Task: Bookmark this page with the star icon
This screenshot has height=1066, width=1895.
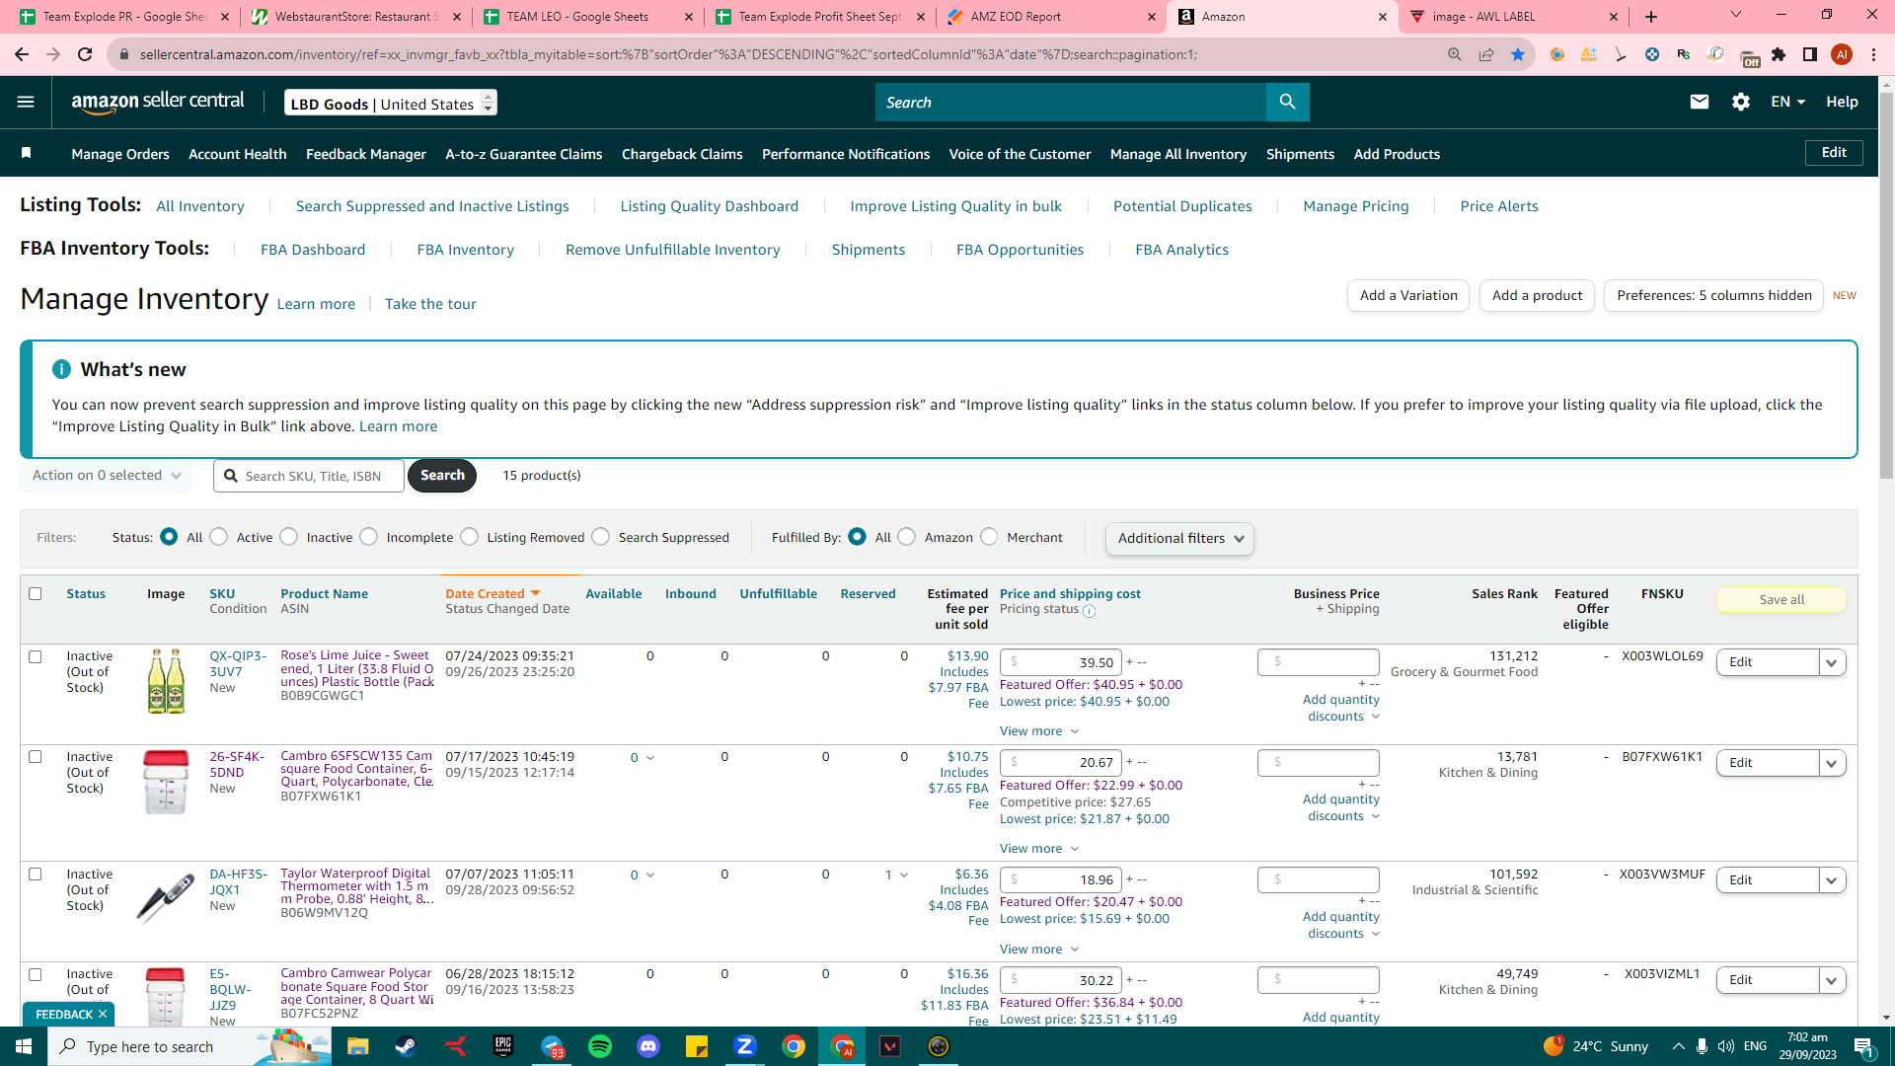Action: point(1518,54)
